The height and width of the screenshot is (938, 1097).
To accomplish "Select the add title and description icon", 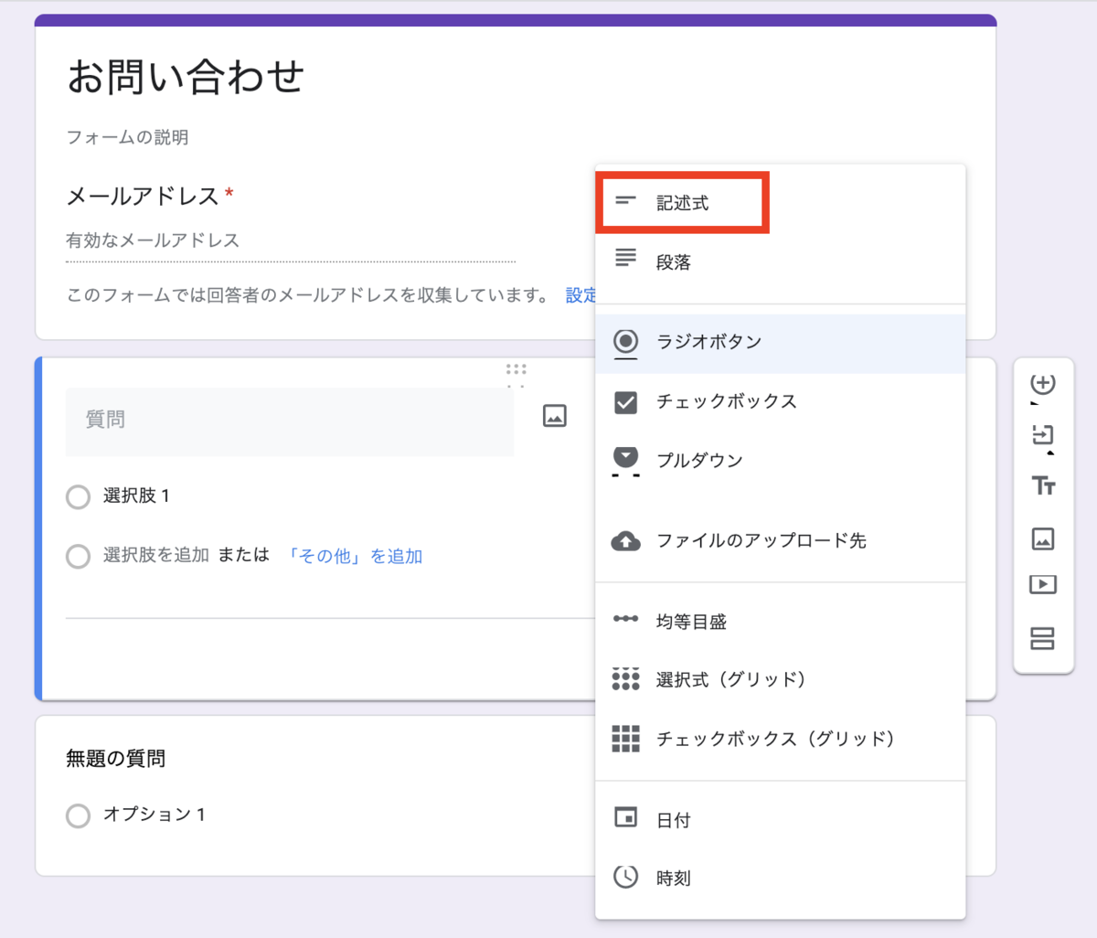I will pos(1042,485).
